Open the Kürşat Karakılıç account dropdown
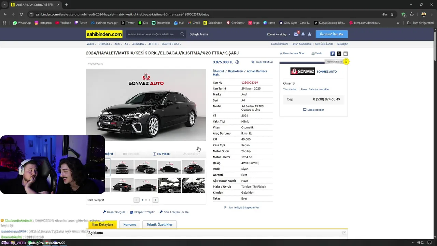Image resolution: width=437 pixels, height=246 pixels. (279, 34)
